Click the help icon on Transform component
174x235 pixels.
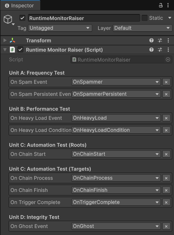tap(151, 40)
